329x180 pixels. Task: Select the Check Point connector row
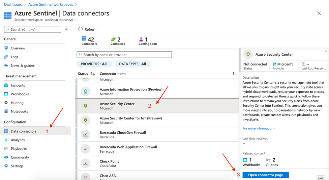157,163
